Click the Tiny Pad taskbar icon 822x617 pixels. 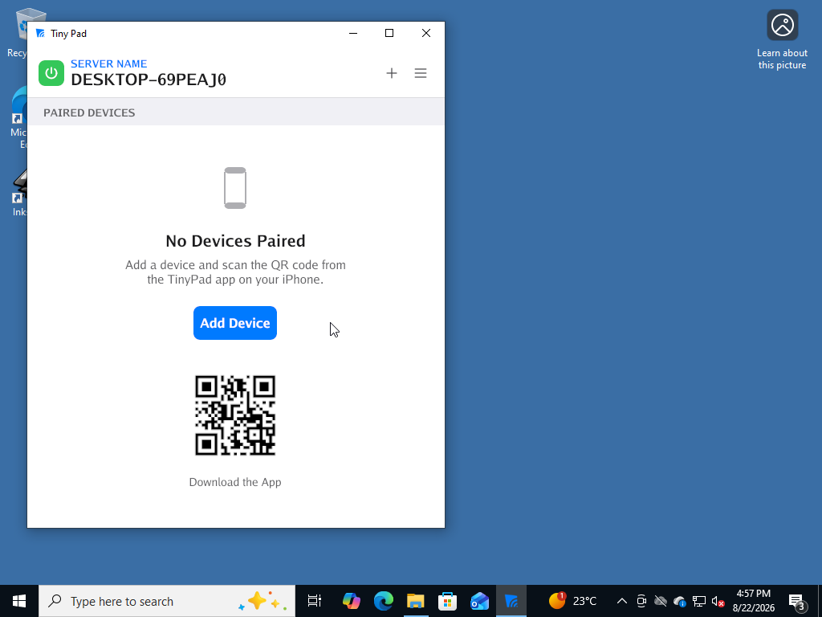pos(511,601)
